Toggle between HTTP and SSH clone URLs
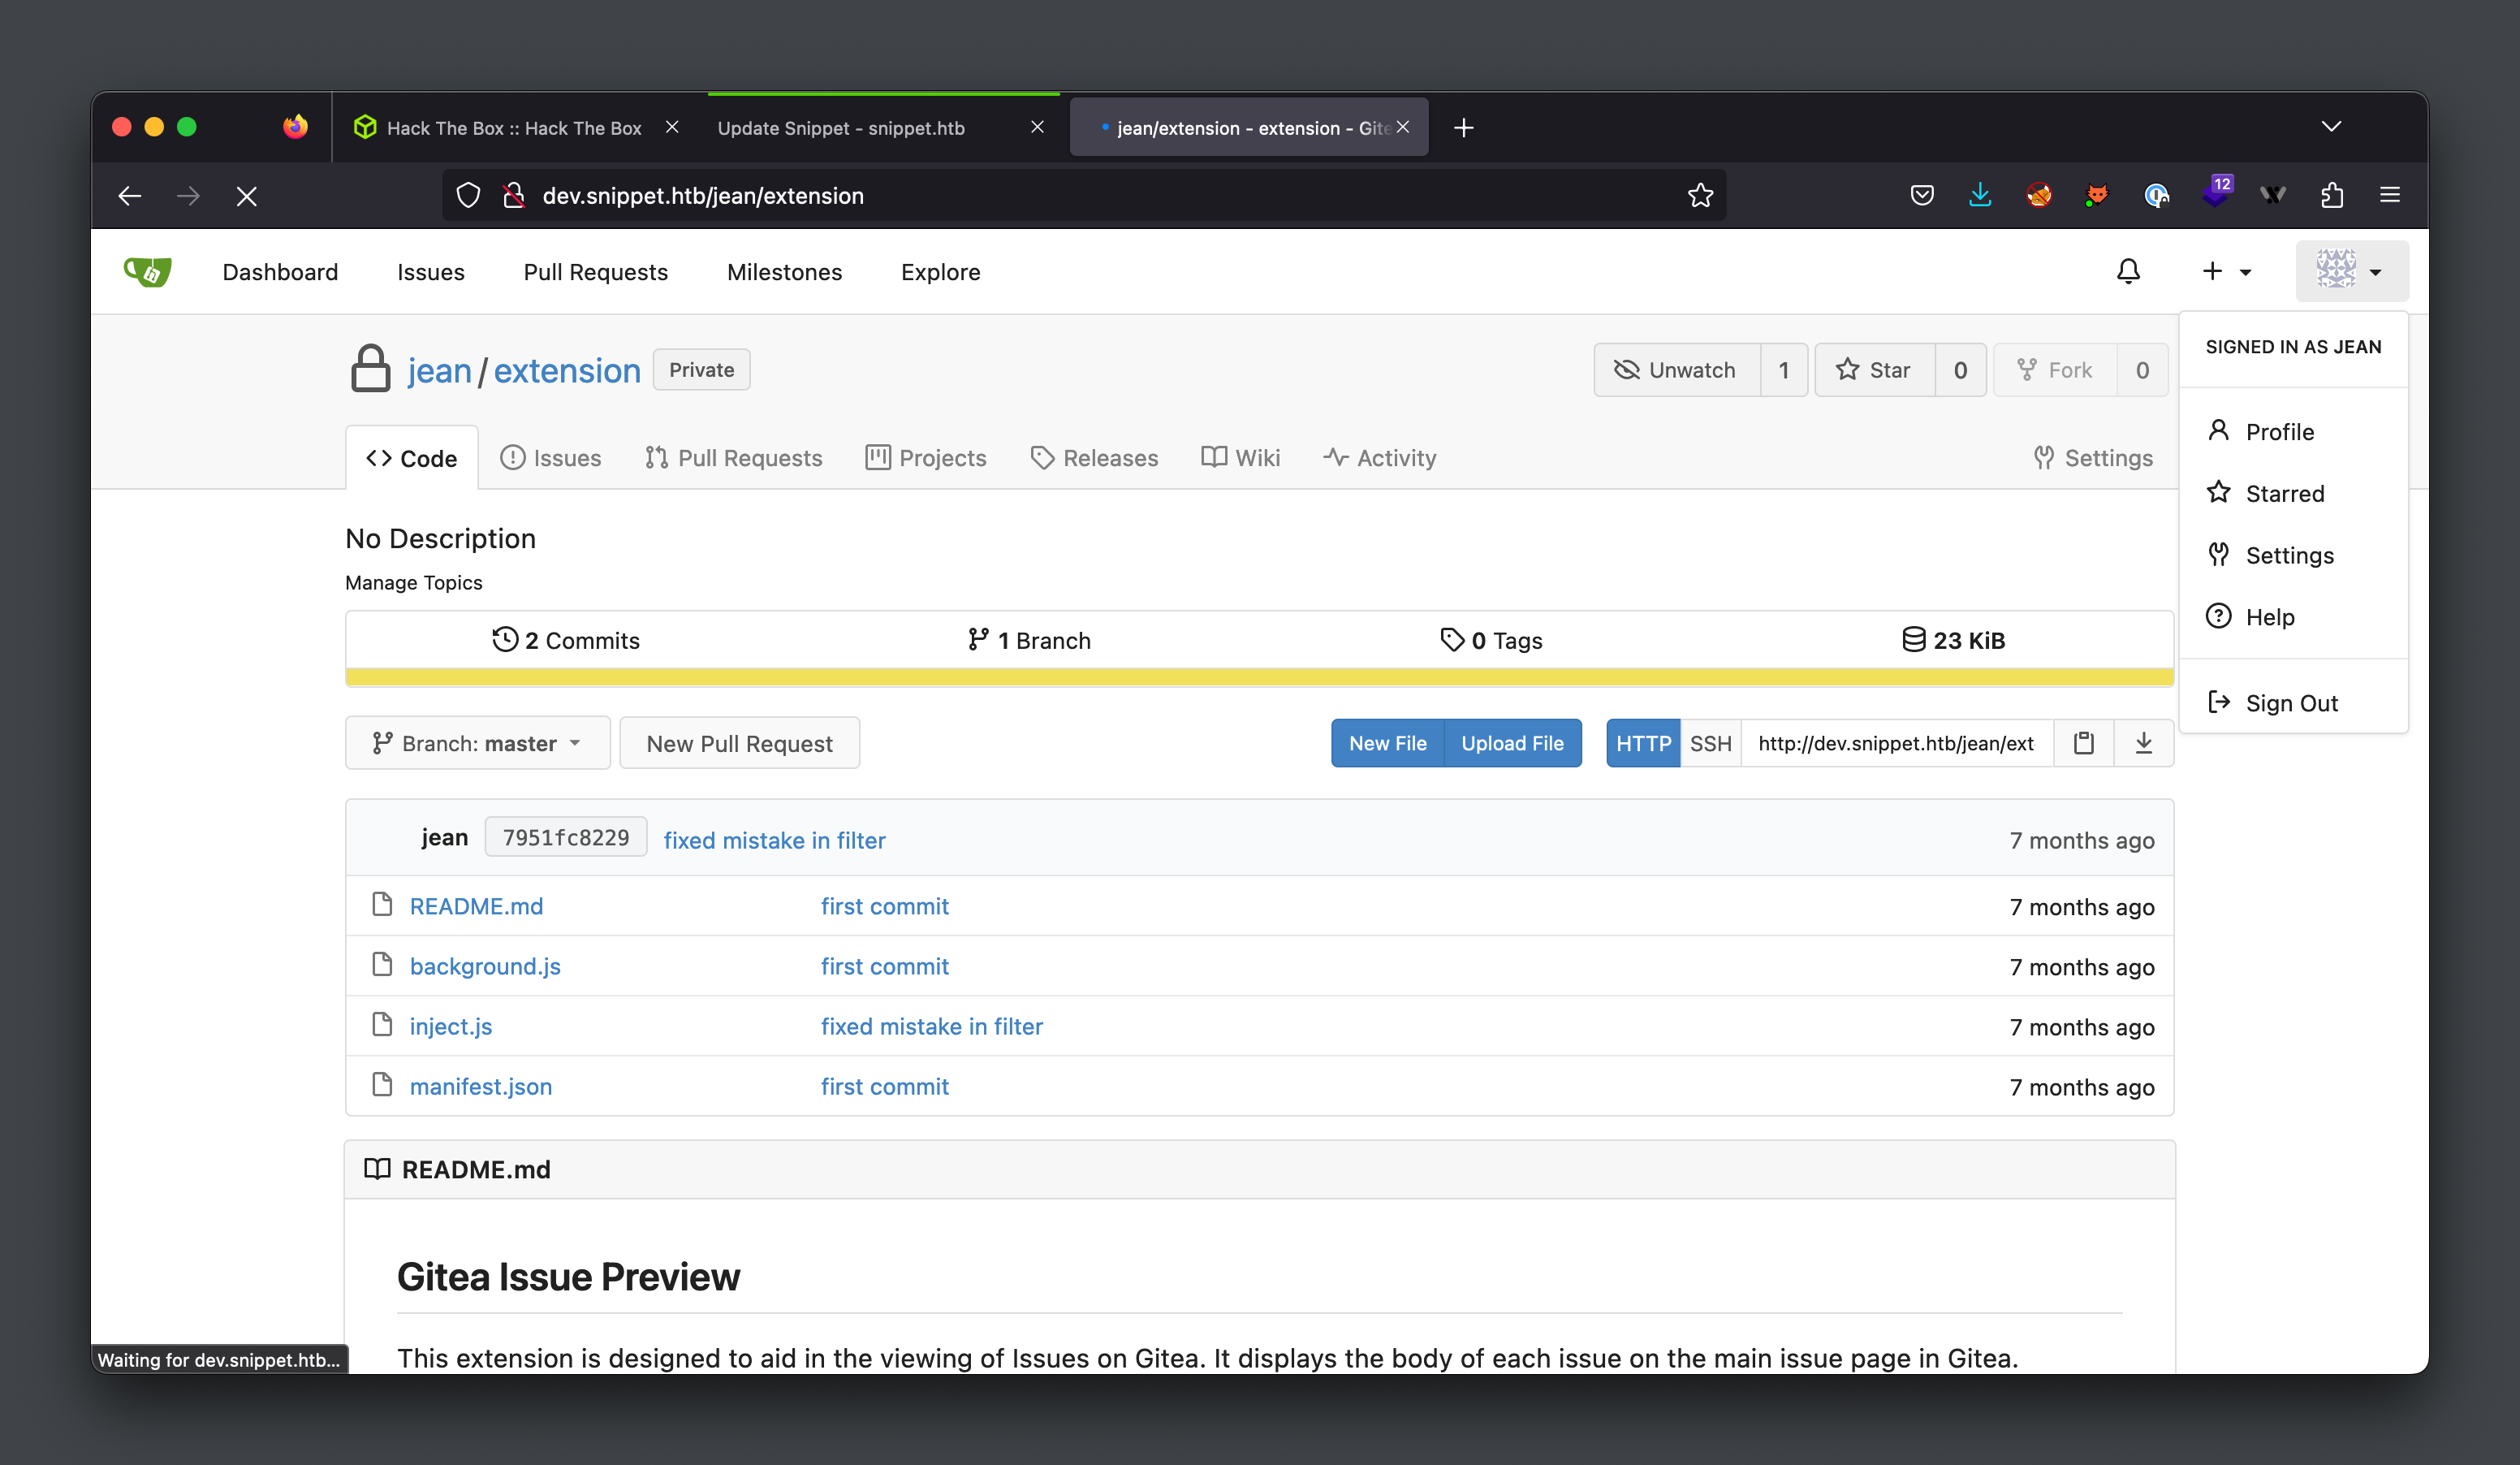This screenshot has height=1465, width=2520. point(1710,741)
